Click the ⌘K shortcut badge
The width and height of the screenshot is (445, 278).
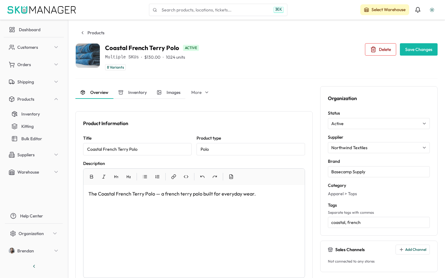(278, 10)
